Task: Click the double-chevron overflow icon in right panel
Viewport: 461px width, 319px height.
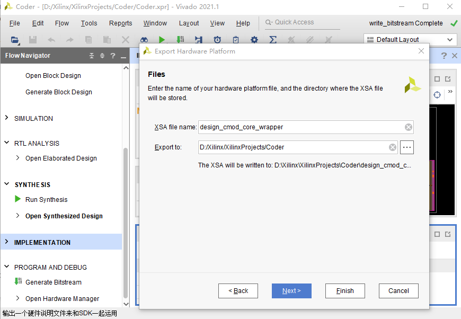Action: [x=450, y=92]
